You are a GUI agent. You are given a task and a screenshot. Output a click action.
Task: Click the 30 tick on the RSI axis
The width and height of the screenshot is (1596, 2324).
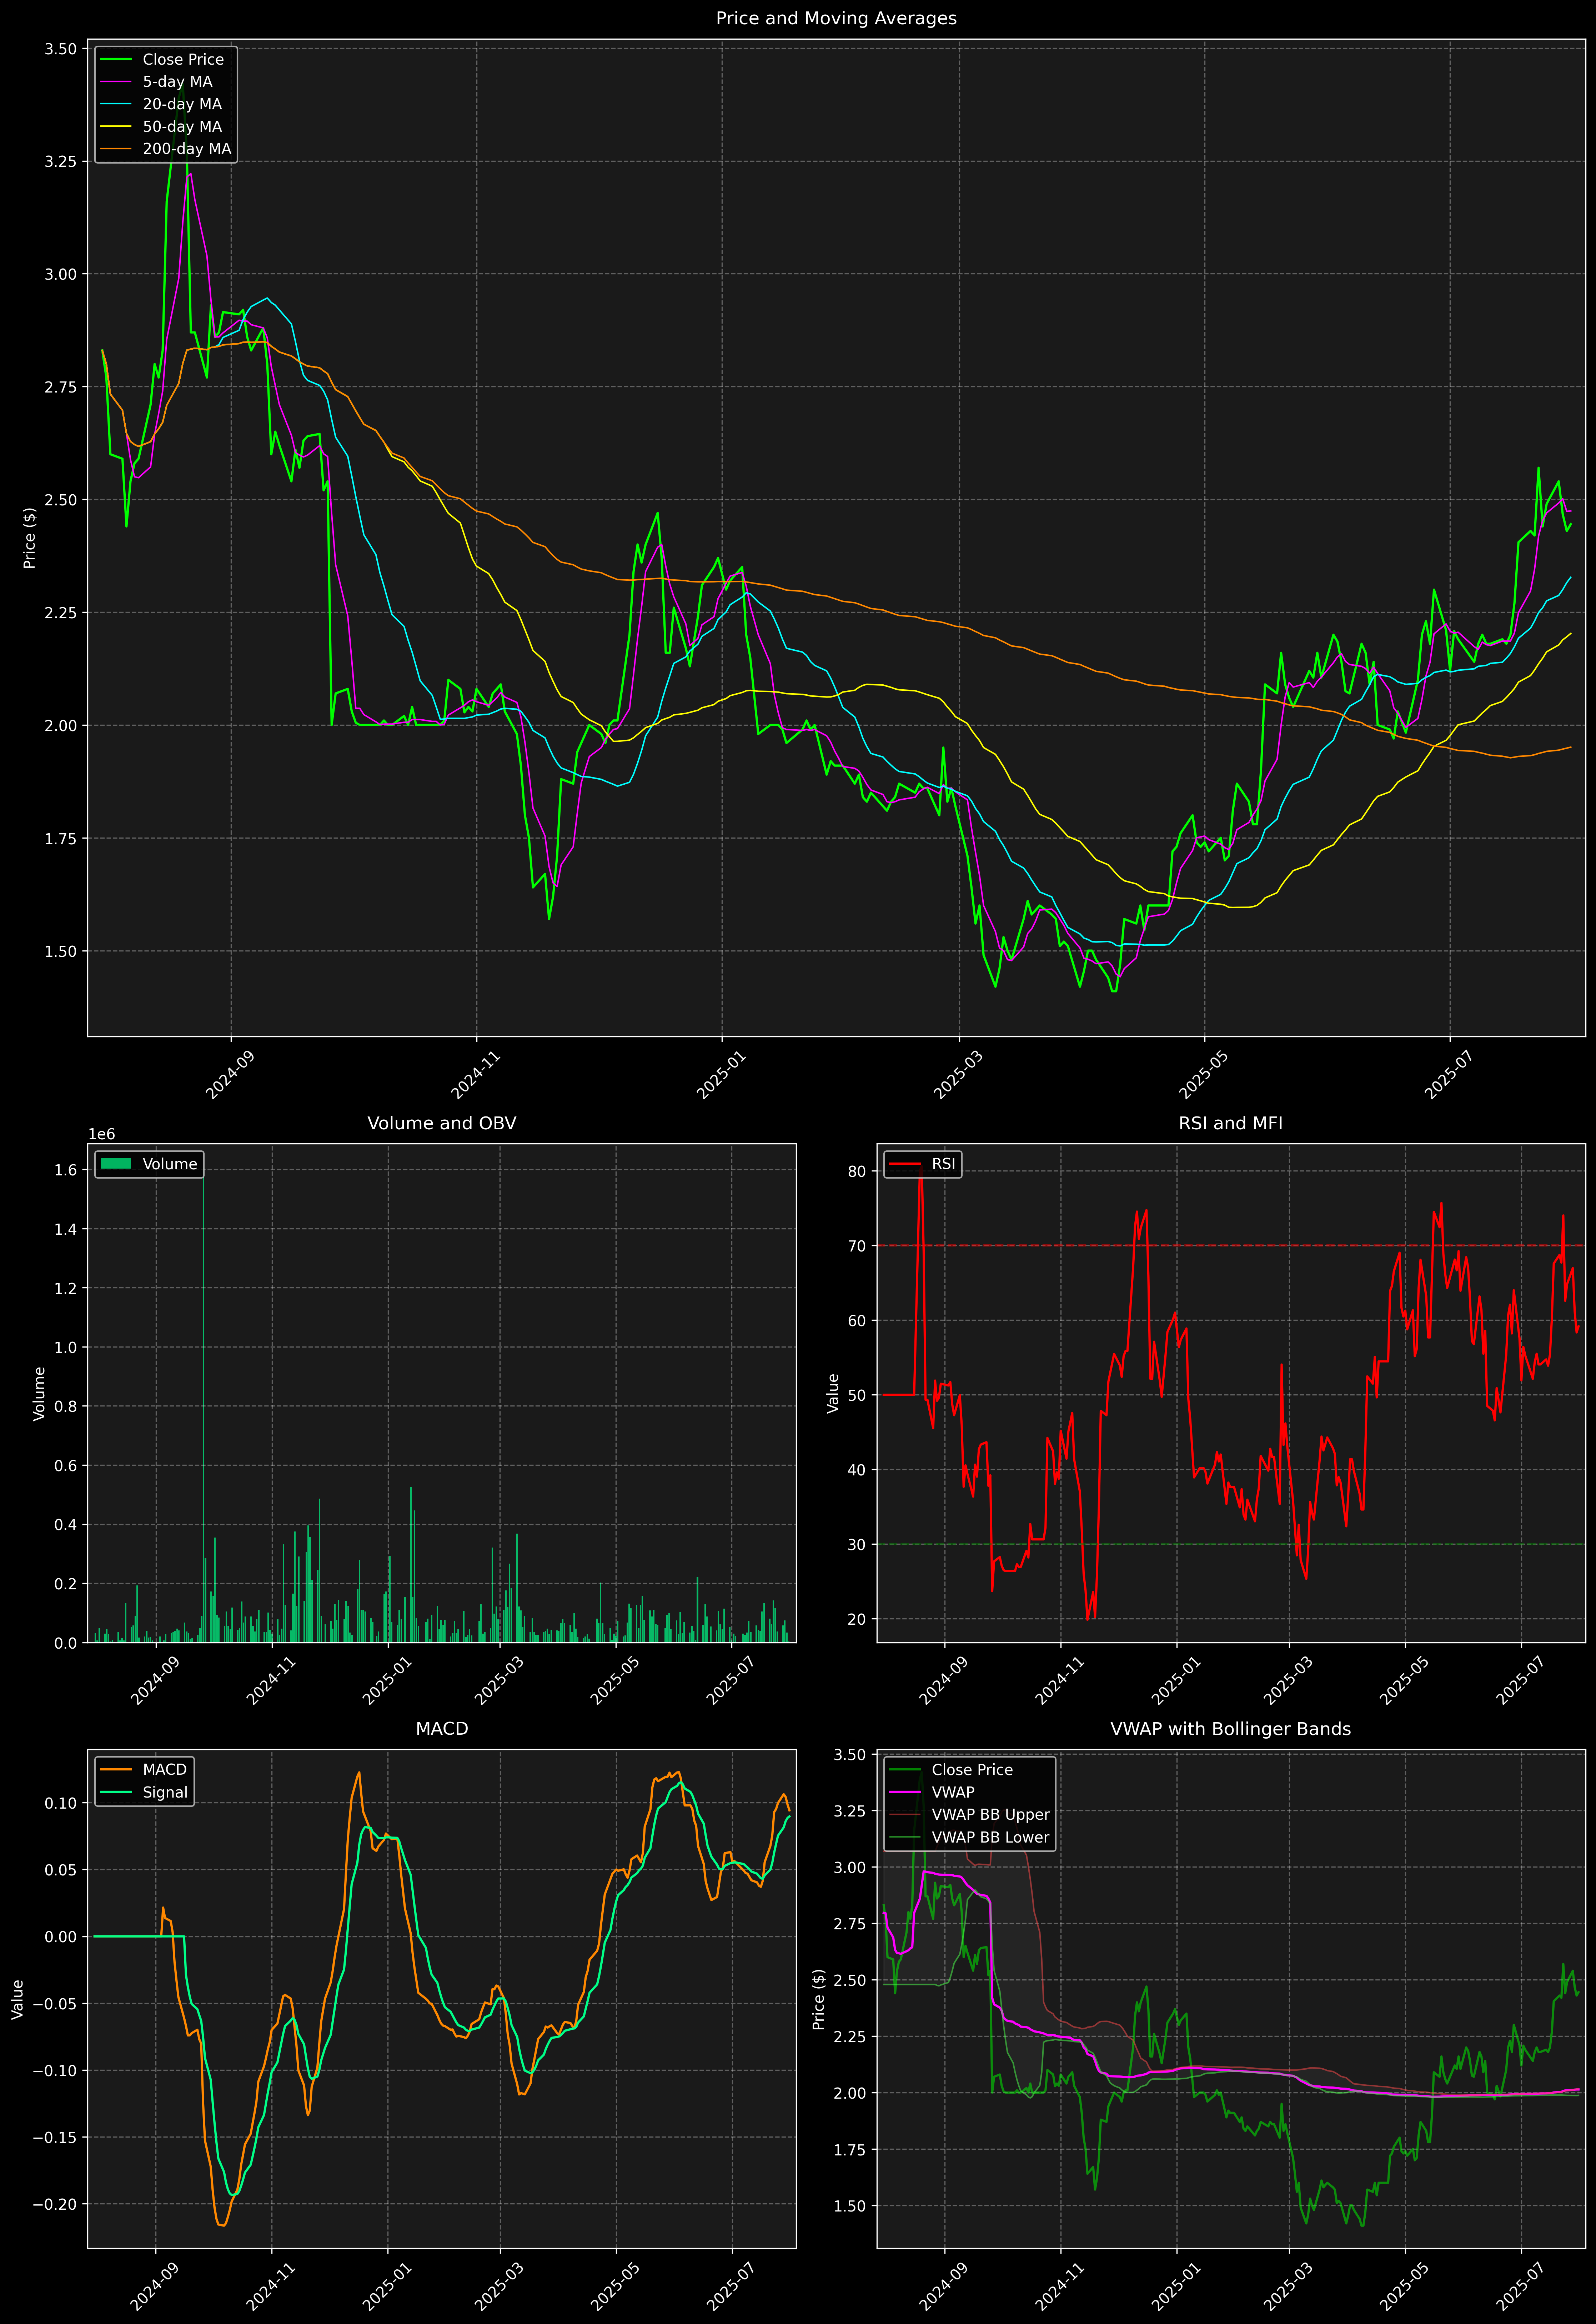tap(857, 1545)
